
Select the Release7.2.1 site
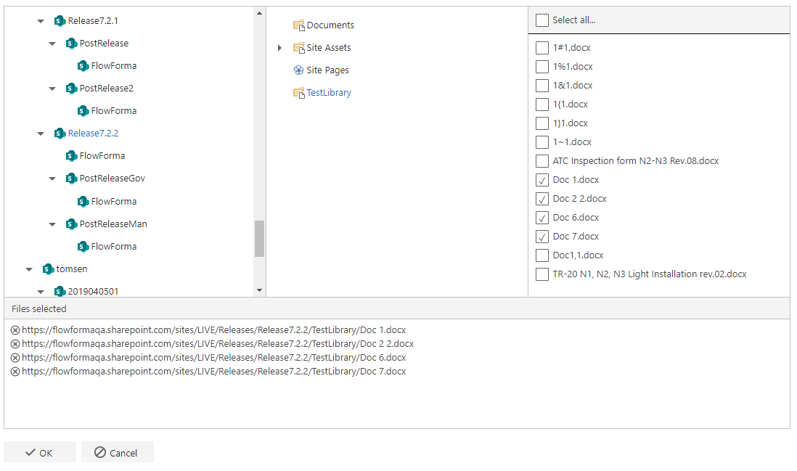coord(93,21)
